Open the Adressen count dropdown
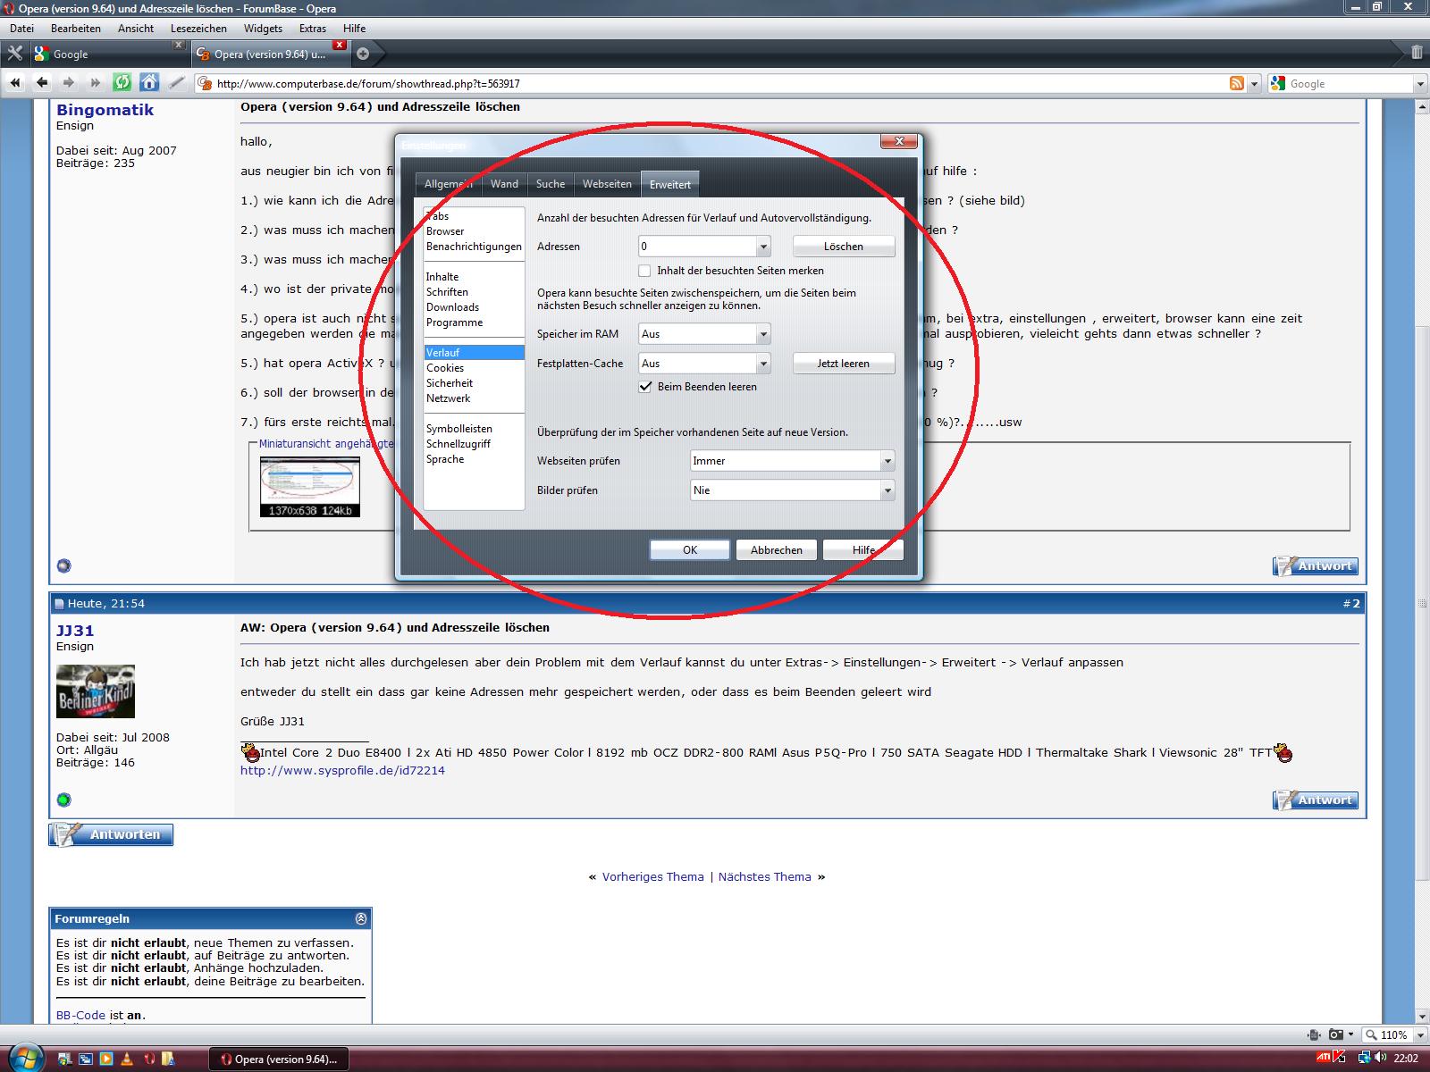This screenshot has height=1072, width=1430. click(763, 247)
